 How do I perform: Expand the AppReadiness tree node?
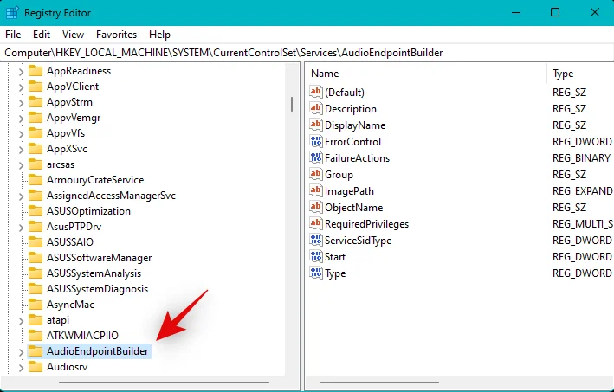tap(21, 71)
